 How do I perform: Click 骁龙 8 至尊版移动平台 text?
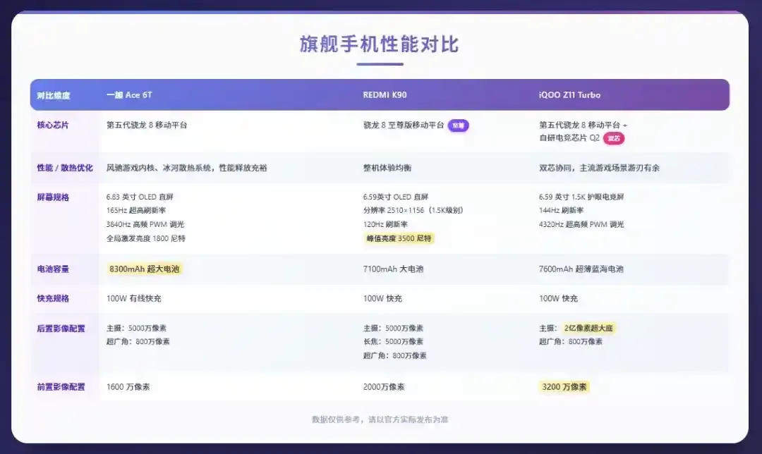click(x=404, y=125)
